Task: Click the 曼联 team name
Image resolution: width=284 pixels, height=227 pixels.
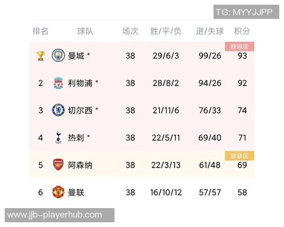Action: (x=76, y=192)
